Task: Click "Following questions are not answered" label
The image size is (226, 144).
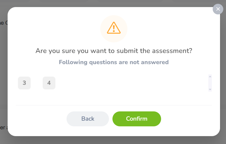Action: [x=114, y=62]
